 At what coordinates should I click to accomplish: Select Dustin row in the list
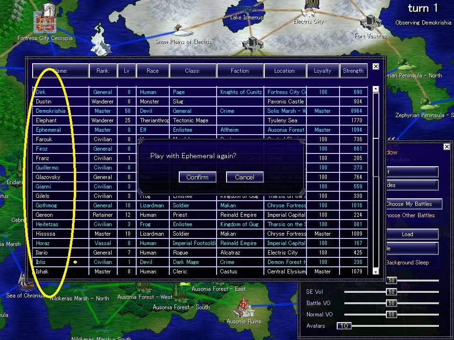point(200,102)
